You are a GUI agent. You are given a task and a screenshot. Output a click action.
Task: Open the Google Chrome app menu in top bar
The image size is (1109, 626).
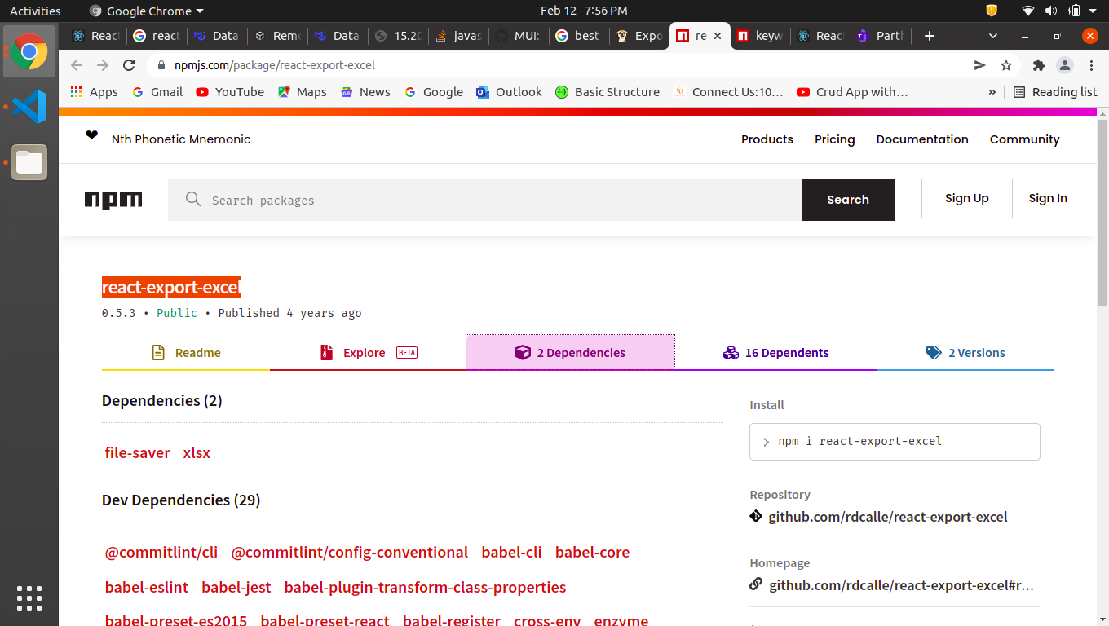click(x=146, y=11)
